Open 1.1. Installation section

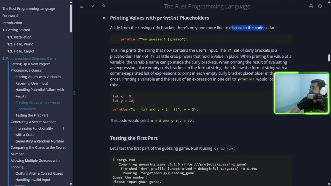(x=19, y=37)
